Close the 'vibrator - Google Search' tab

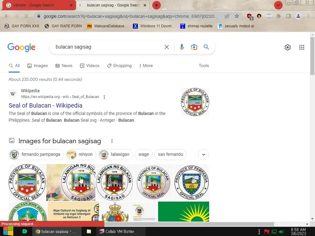tap(71, 5)
